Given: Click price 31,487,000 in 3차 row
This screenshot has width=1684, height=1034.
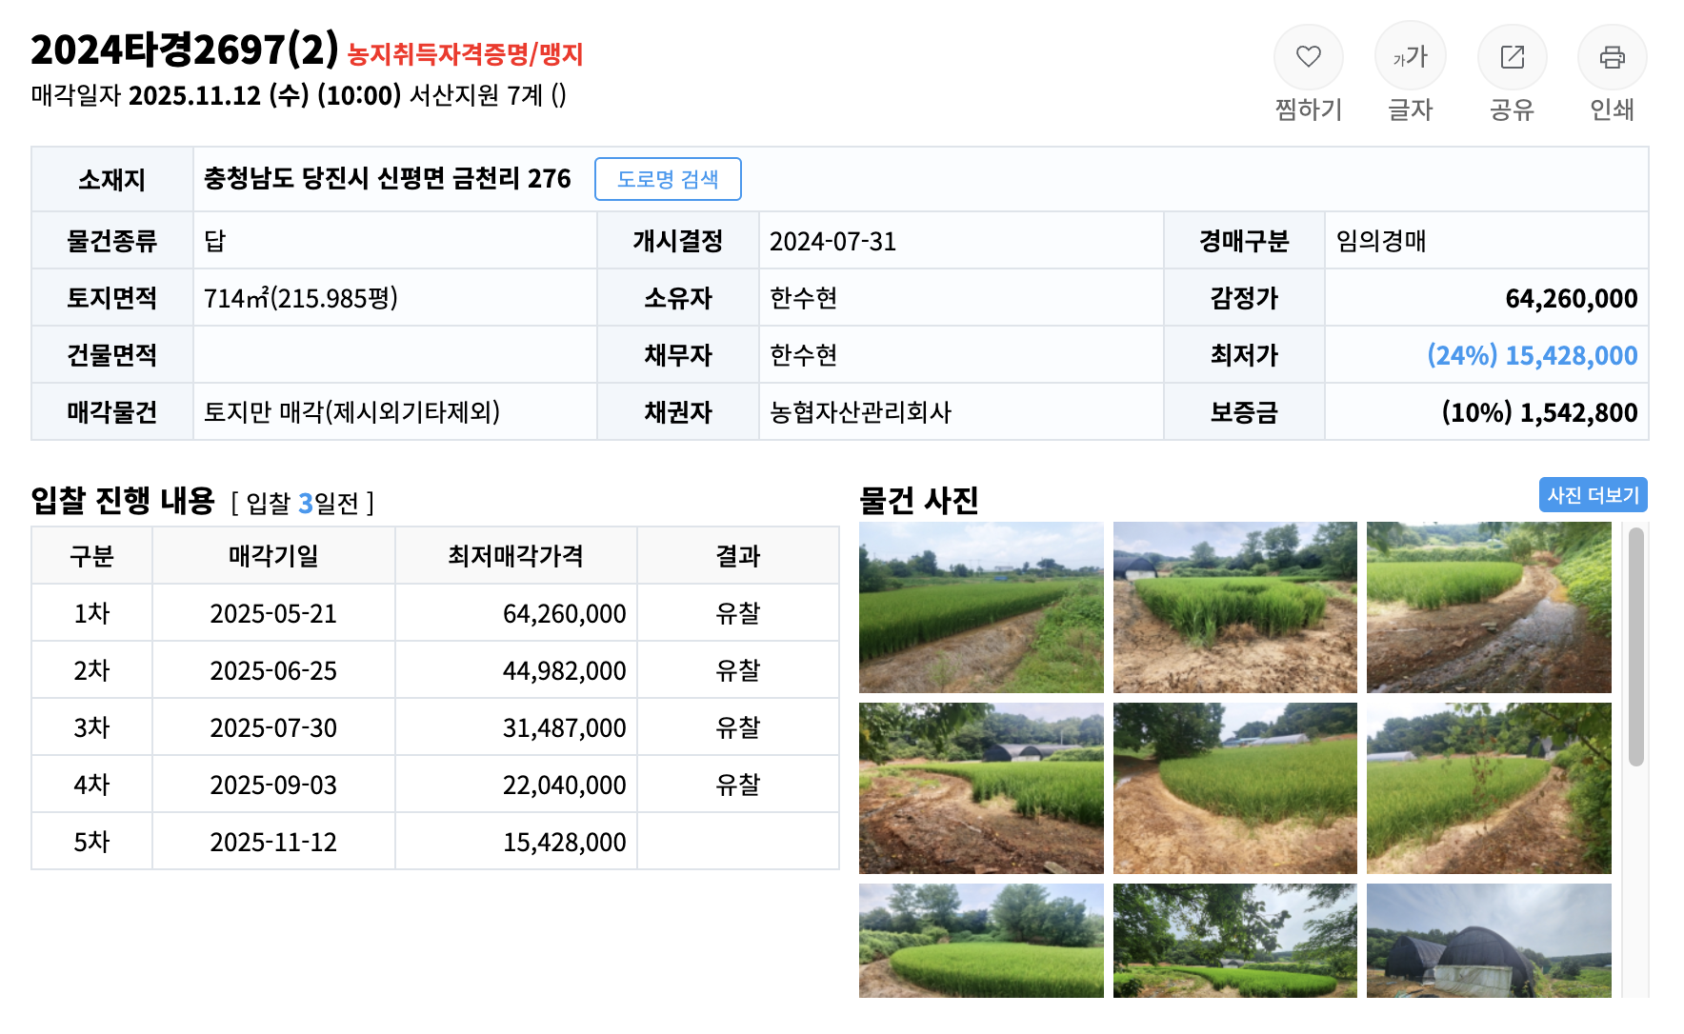Looking at the screenshot, I should (x=565, y=728).
